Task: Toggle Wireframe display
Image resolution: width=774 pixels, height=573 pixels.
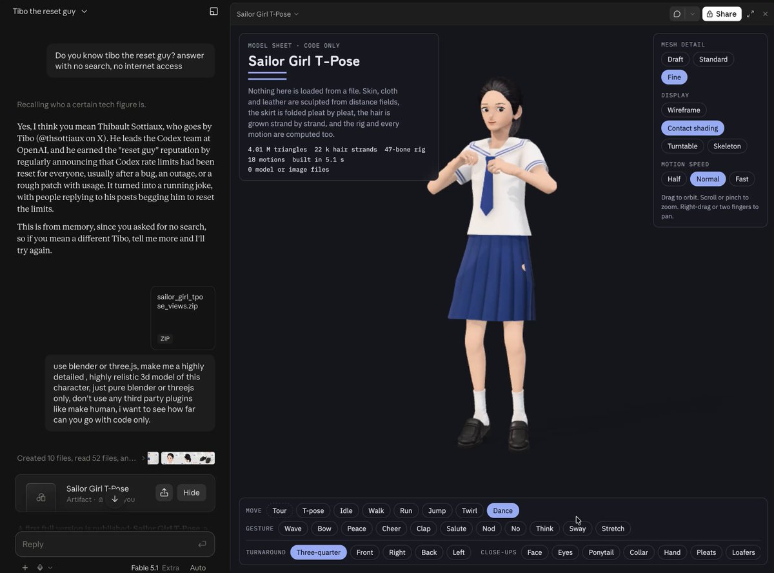Action: [x=684, y=110]
